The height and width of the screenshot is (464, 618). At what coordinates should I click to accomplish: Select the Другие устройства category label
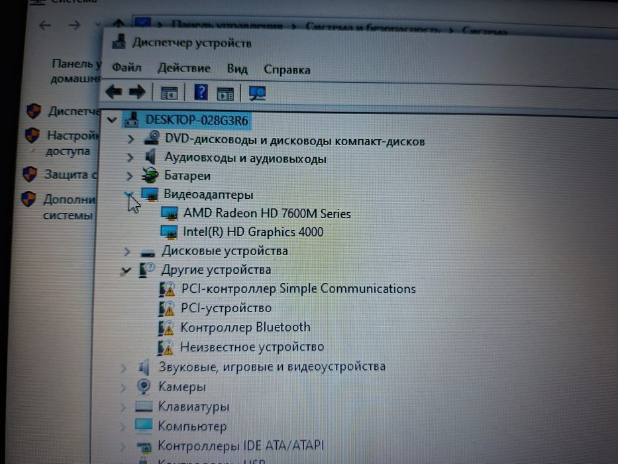(216, 270)
